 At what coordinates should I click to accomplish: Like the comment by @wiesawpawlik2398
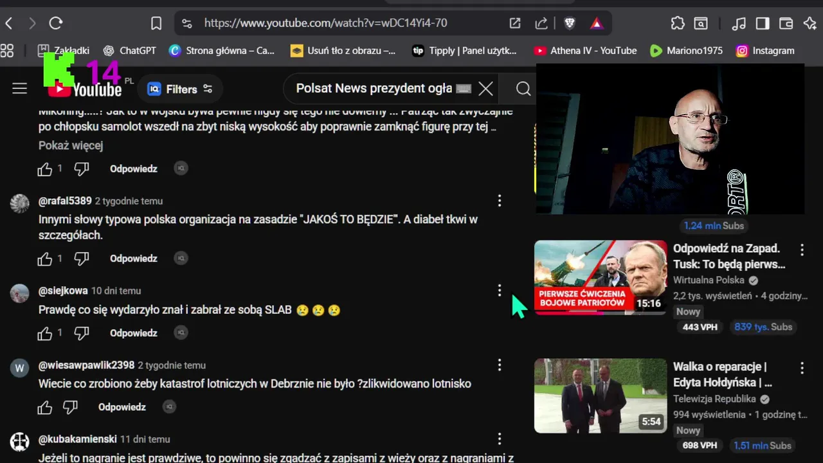click(44, 407)
